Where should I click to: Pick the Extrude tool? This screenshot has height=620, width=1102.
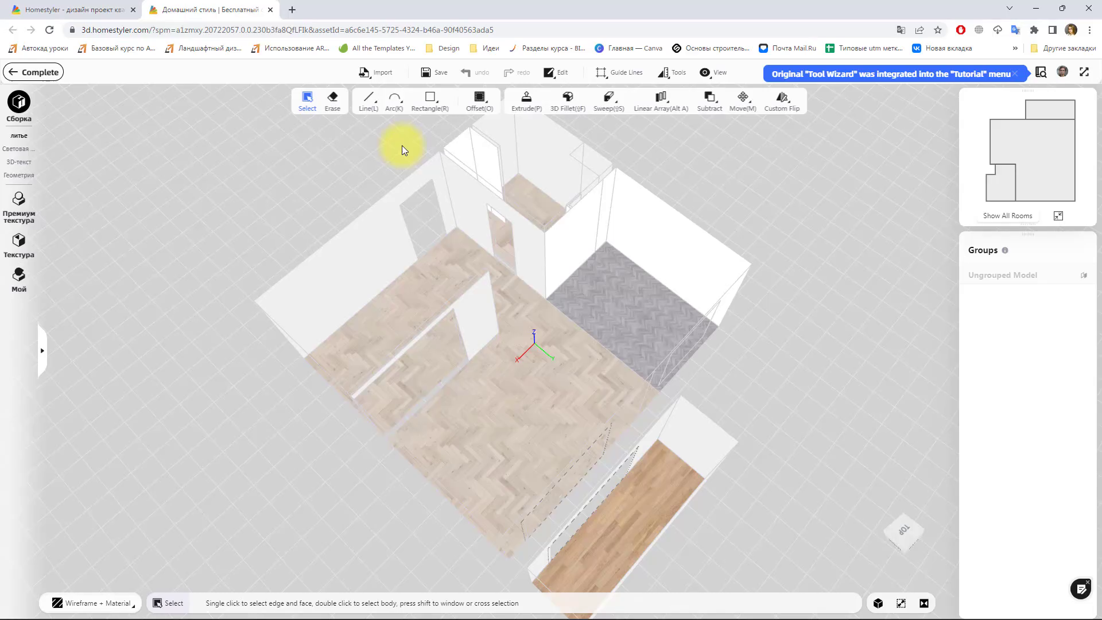point(526,100)
